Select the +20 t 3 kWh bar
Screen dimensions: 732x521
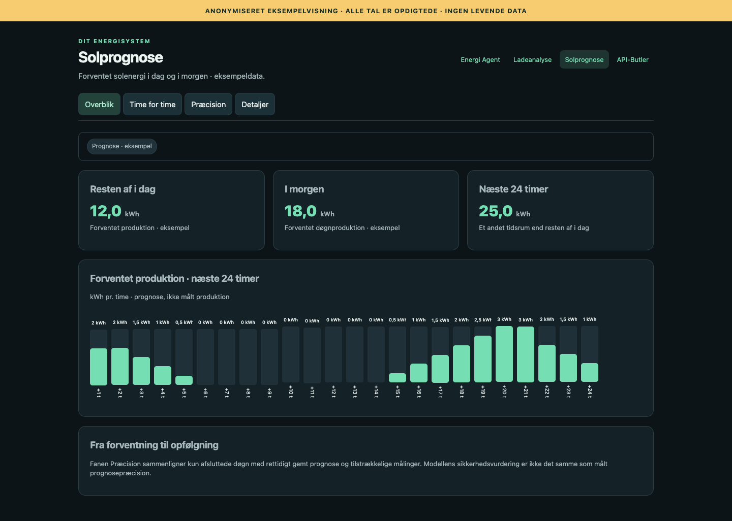pos(504,354)
